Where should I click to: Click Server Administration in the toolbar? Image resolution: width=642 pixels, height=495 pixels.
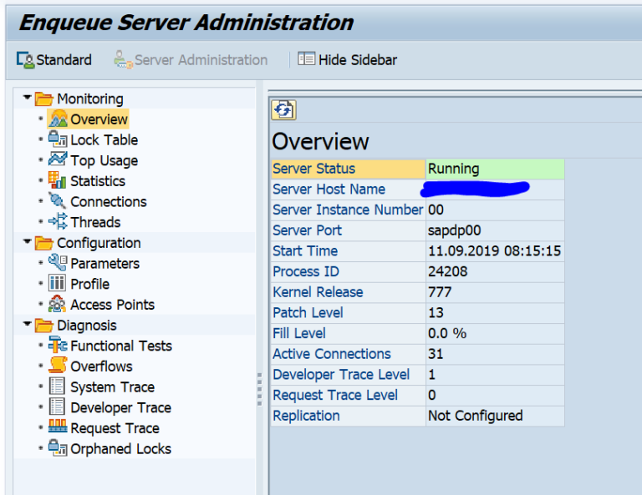191,60
